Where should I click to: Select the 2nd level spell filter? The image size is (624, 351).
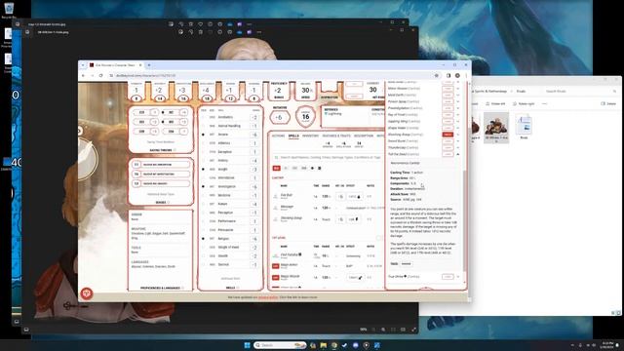pos(304,169)
